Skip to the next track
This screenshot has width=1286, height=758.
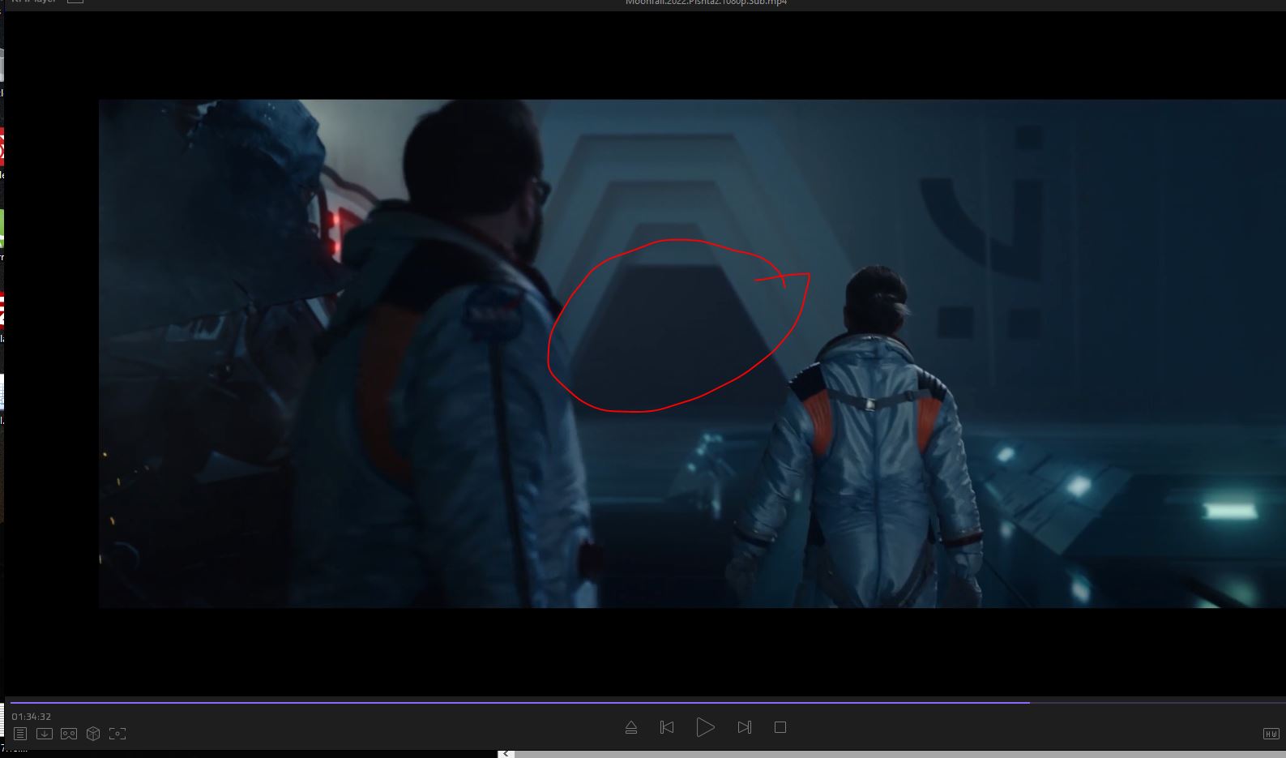744,727
